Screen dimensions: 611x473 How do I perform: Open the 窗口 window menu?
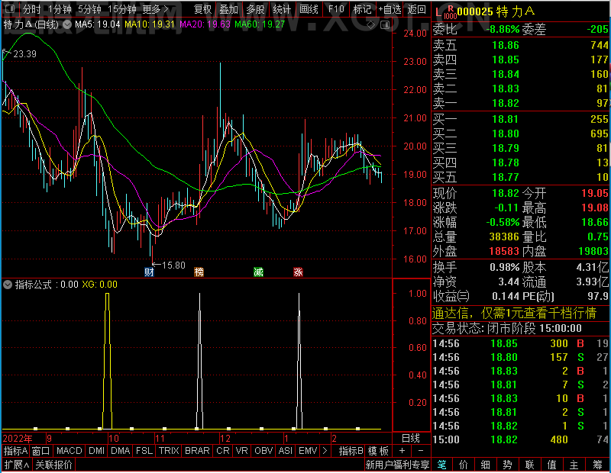coord(41,451)
